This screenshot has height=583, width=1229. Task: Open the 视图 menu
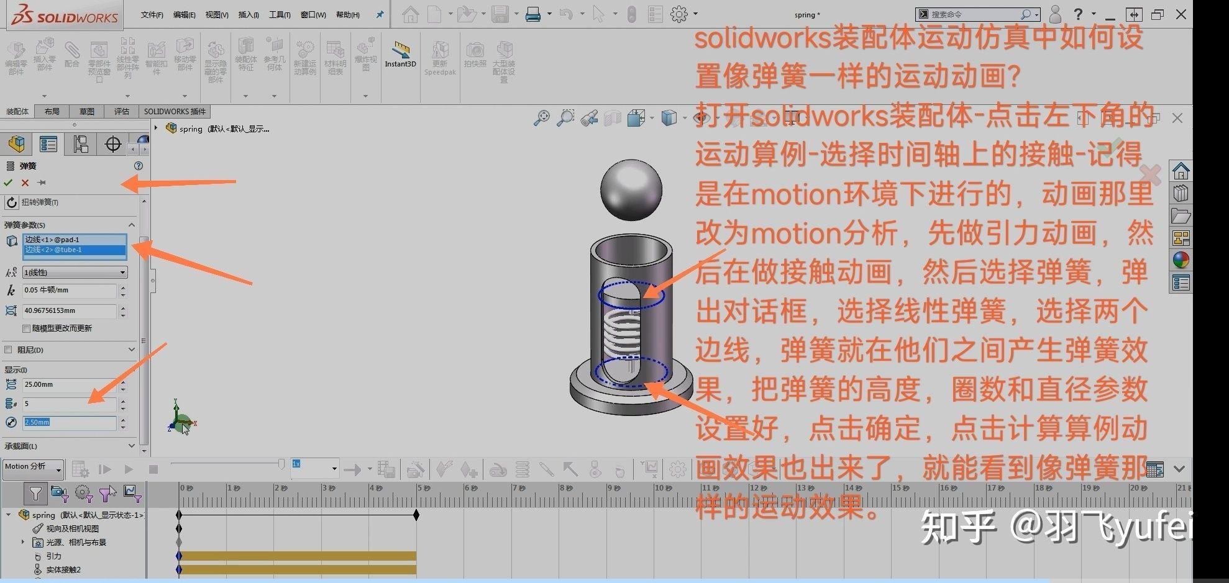pos(217,15)
